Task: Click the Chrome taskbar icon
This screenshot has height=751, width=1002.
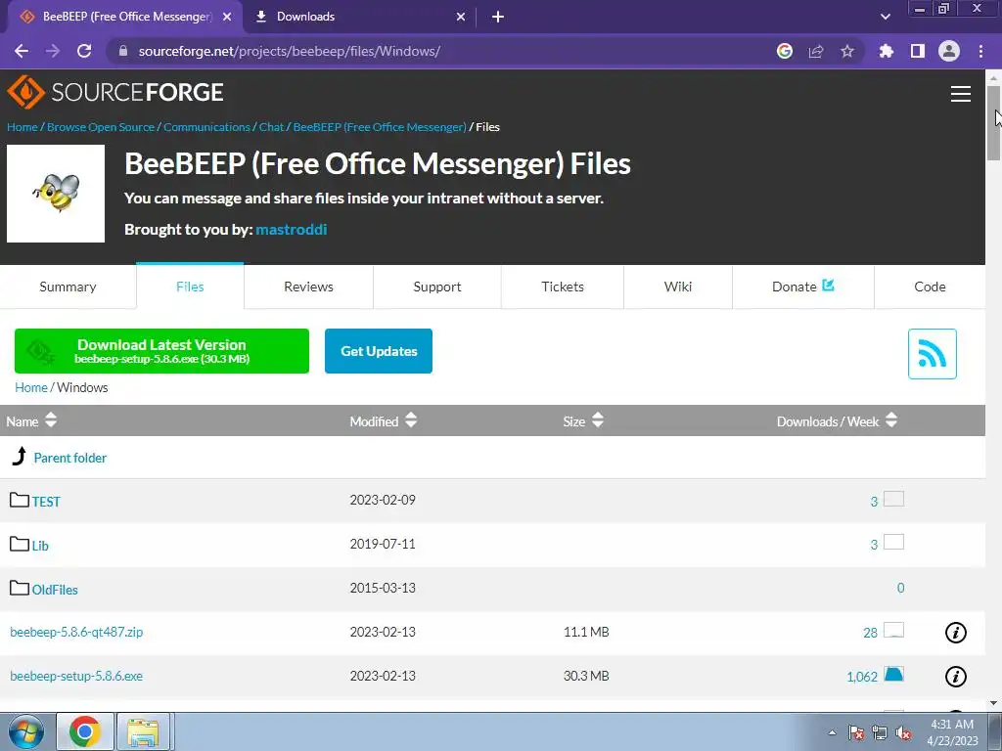Action: pos(85,731)
